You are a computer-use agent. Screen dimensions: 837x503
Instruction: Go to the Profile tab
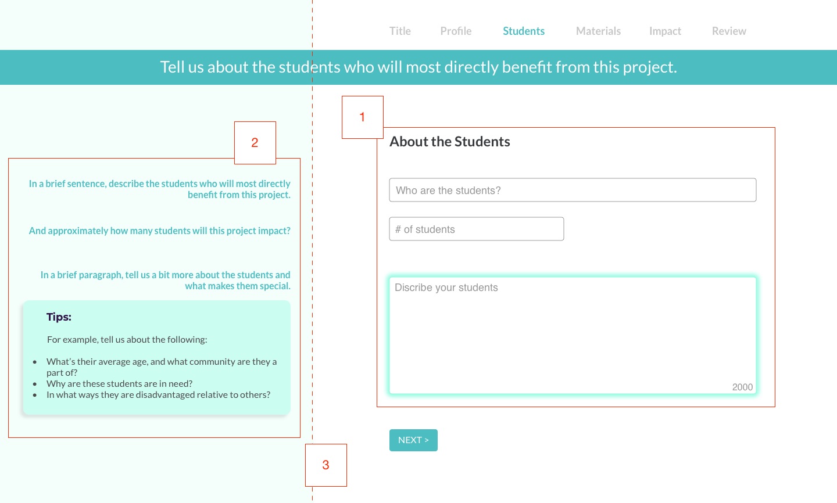point(456,31)
